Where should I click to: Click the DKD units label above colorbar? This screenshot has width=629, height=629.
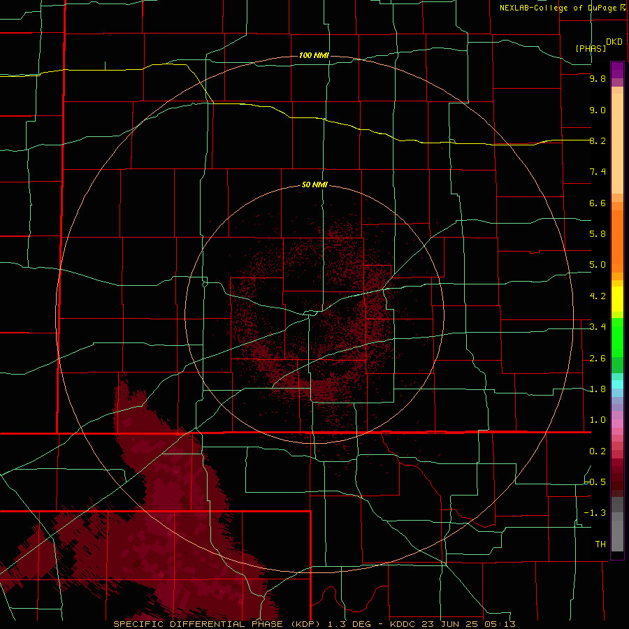(x=614, y=42)
